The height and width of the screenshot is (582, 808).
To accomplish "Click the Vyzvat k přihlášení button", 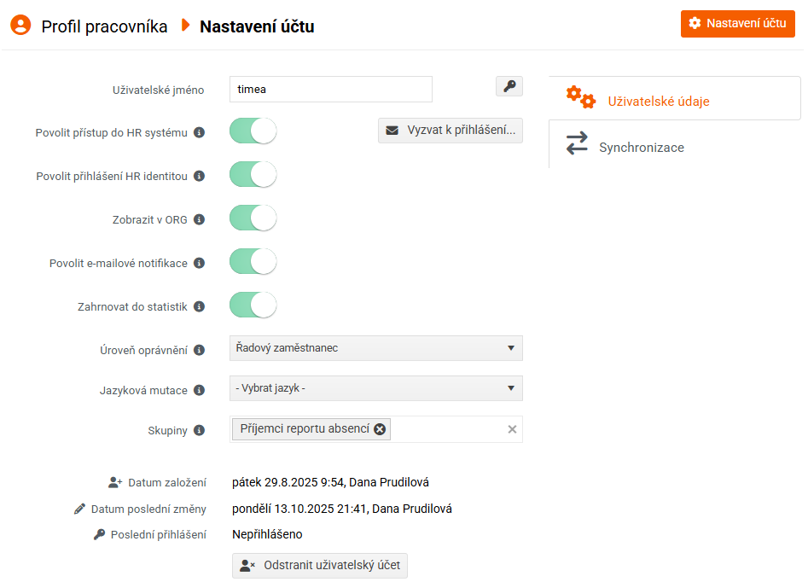I will (x=451, y=131).
